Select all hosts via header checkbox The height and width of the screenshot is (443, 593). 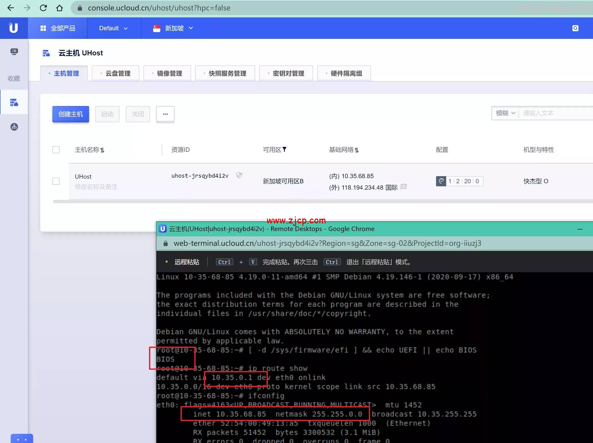(x=56, y=150)
